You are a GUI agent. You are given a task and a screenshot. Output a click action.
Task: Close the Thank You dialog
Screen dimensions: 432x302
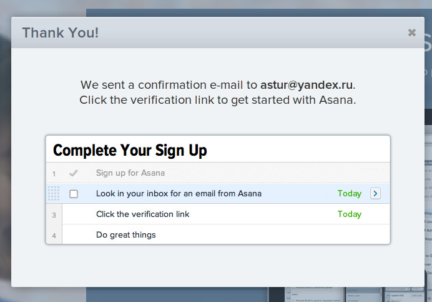[x=411, y=33]
